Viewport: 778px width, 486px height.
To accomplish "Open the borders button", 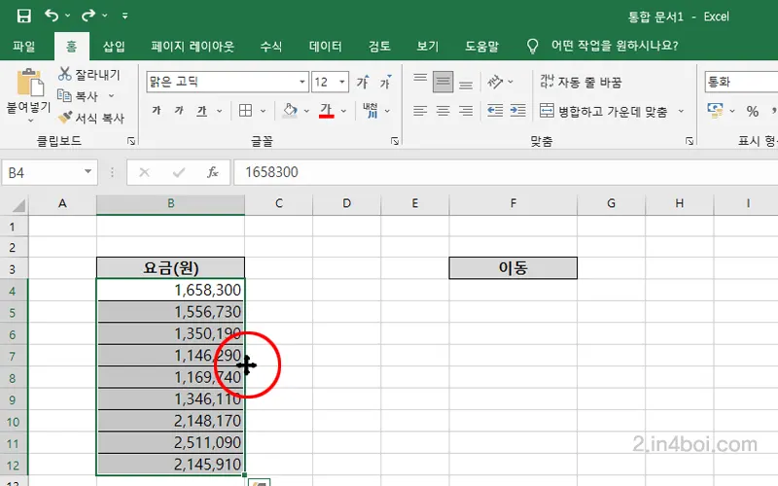I will [246, 111].
